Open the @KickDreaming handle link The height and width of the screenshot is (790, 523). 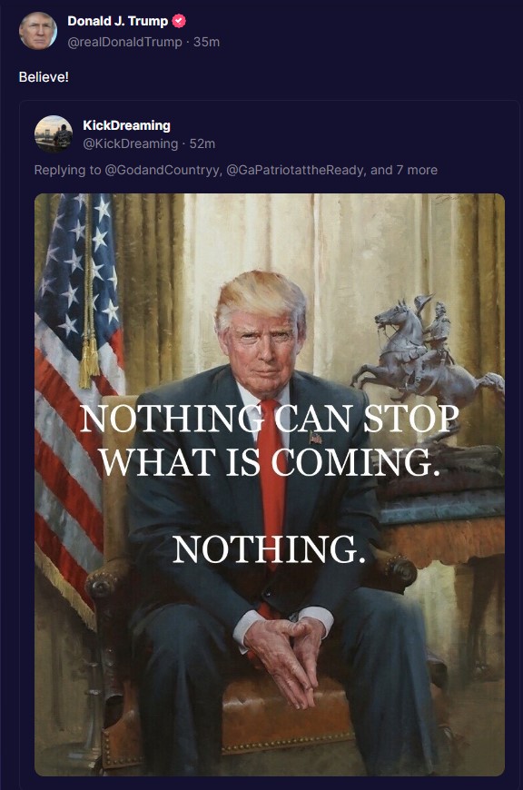[131, 143]
